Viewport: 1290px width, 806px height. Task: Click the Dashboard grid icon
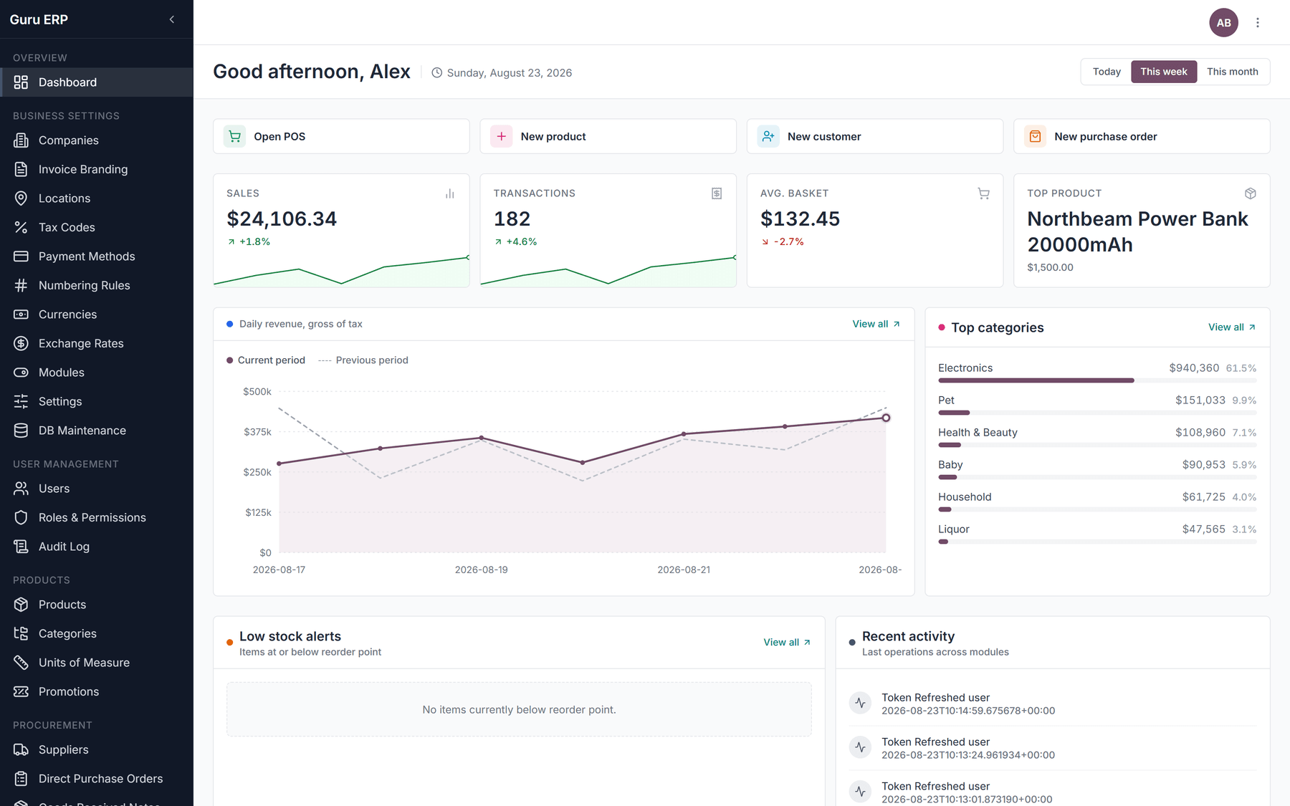click(x=21, y=82)
